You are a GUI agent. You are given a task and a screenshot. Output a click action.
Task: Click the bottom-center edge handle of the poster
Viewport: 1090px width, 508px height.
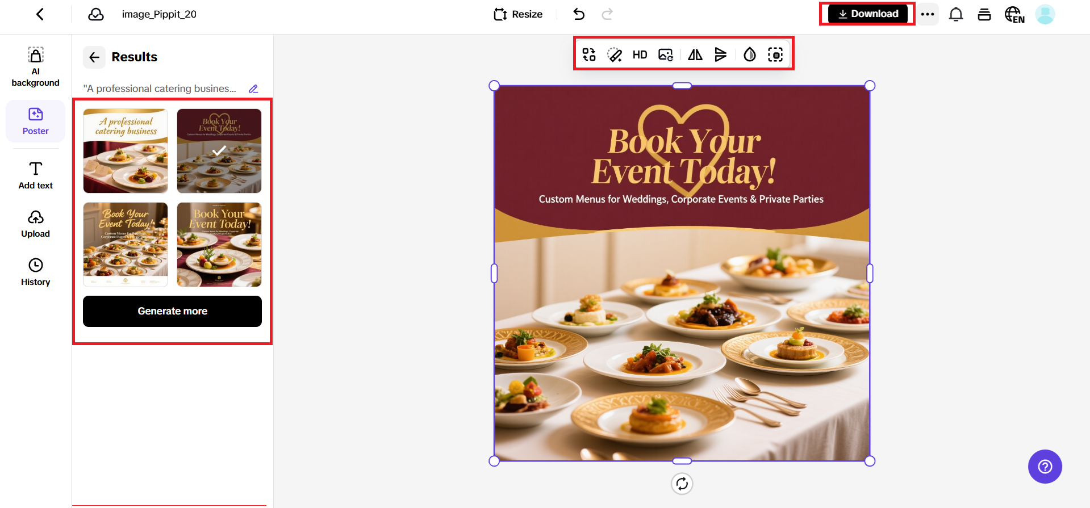[682, 461]
